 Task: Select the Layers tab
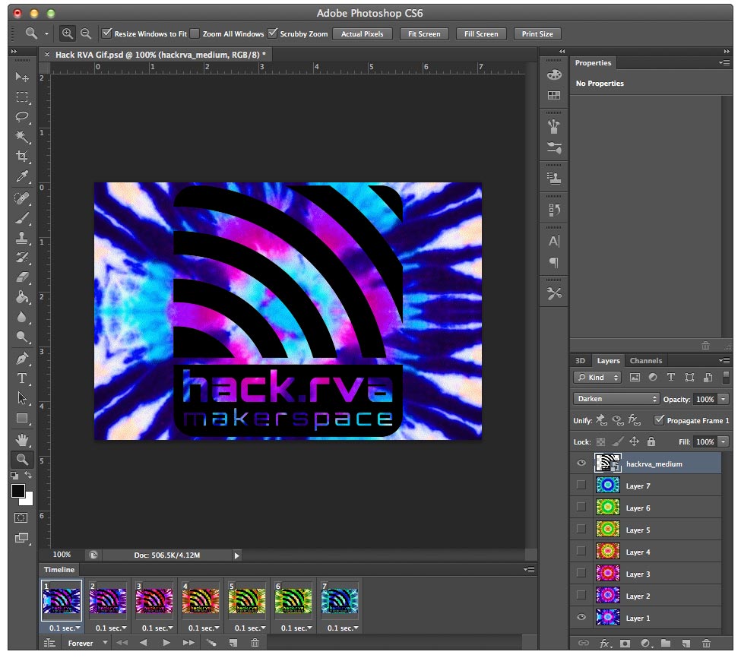coord(608,360)
